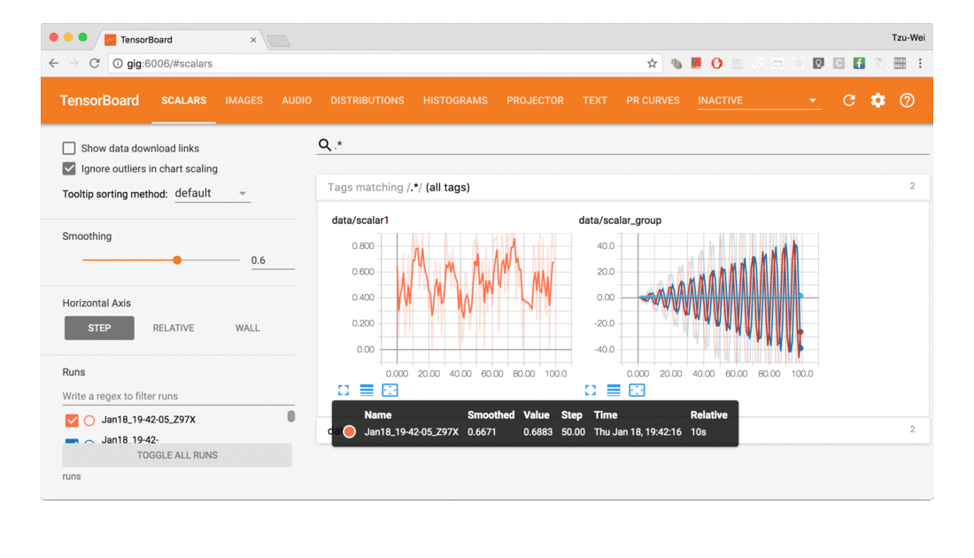Open the Tooltip sorting method dropdown
The height and width of the screenshot is (558, 974).
pyautogui.click(x=213, y=193)
